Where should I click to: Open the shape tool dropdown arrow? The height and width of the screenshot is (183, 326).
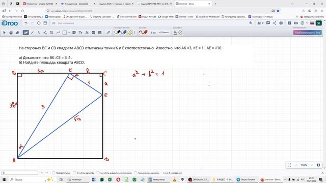(x=69, y=33)
